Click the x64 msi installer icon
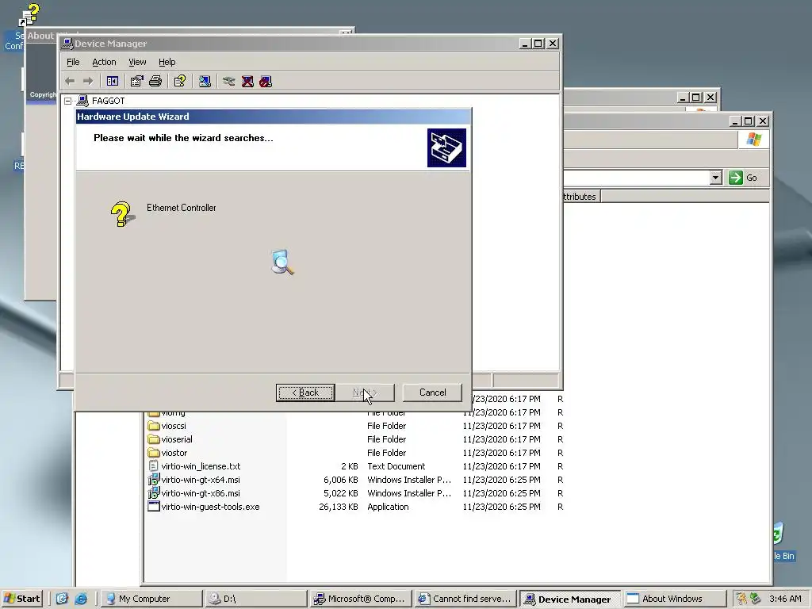 tap(153, 480)
